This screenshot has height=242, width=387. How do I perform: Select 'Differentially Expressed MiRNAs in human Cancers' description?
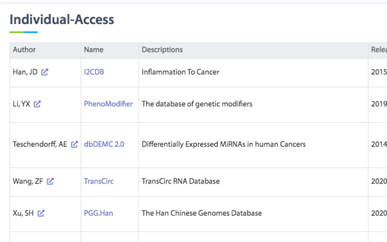pos(223,144)
